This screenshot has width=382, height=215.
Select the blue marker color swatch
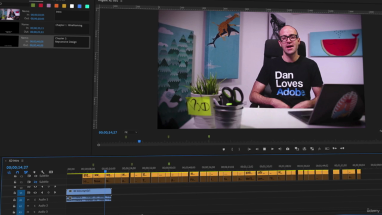[79, 7]
